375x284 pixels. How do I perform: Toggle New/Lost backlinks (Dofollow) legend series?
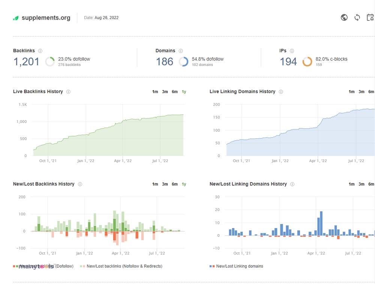point(43,266)
